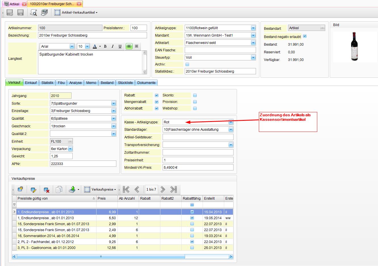
Task: Sort by Preis column header
Action: pos(107,198)
